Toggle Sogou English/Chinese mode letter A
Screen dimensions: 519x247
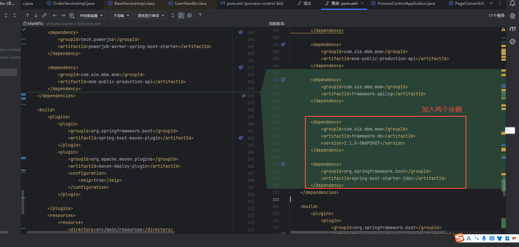[x=469, y=238]
